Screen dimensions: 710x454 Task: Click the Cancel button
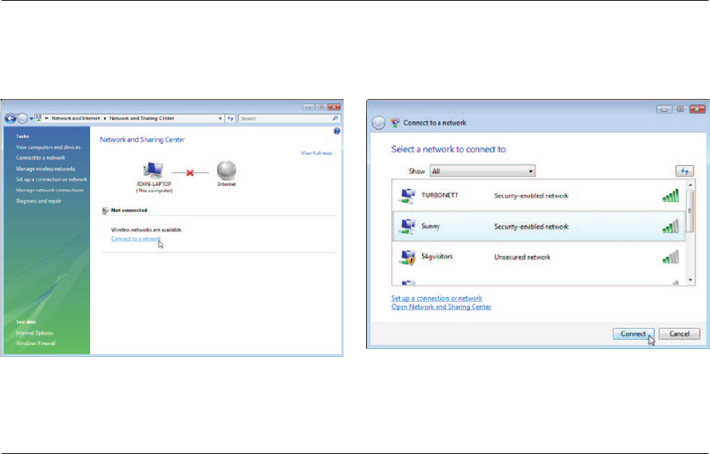pyautogui.click(x=679, y=333)
